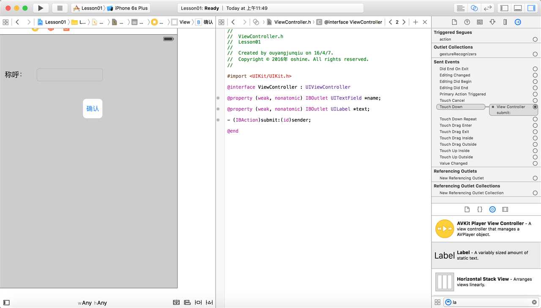
Task: Click the Value Changed connection circle
Action: 535,163
